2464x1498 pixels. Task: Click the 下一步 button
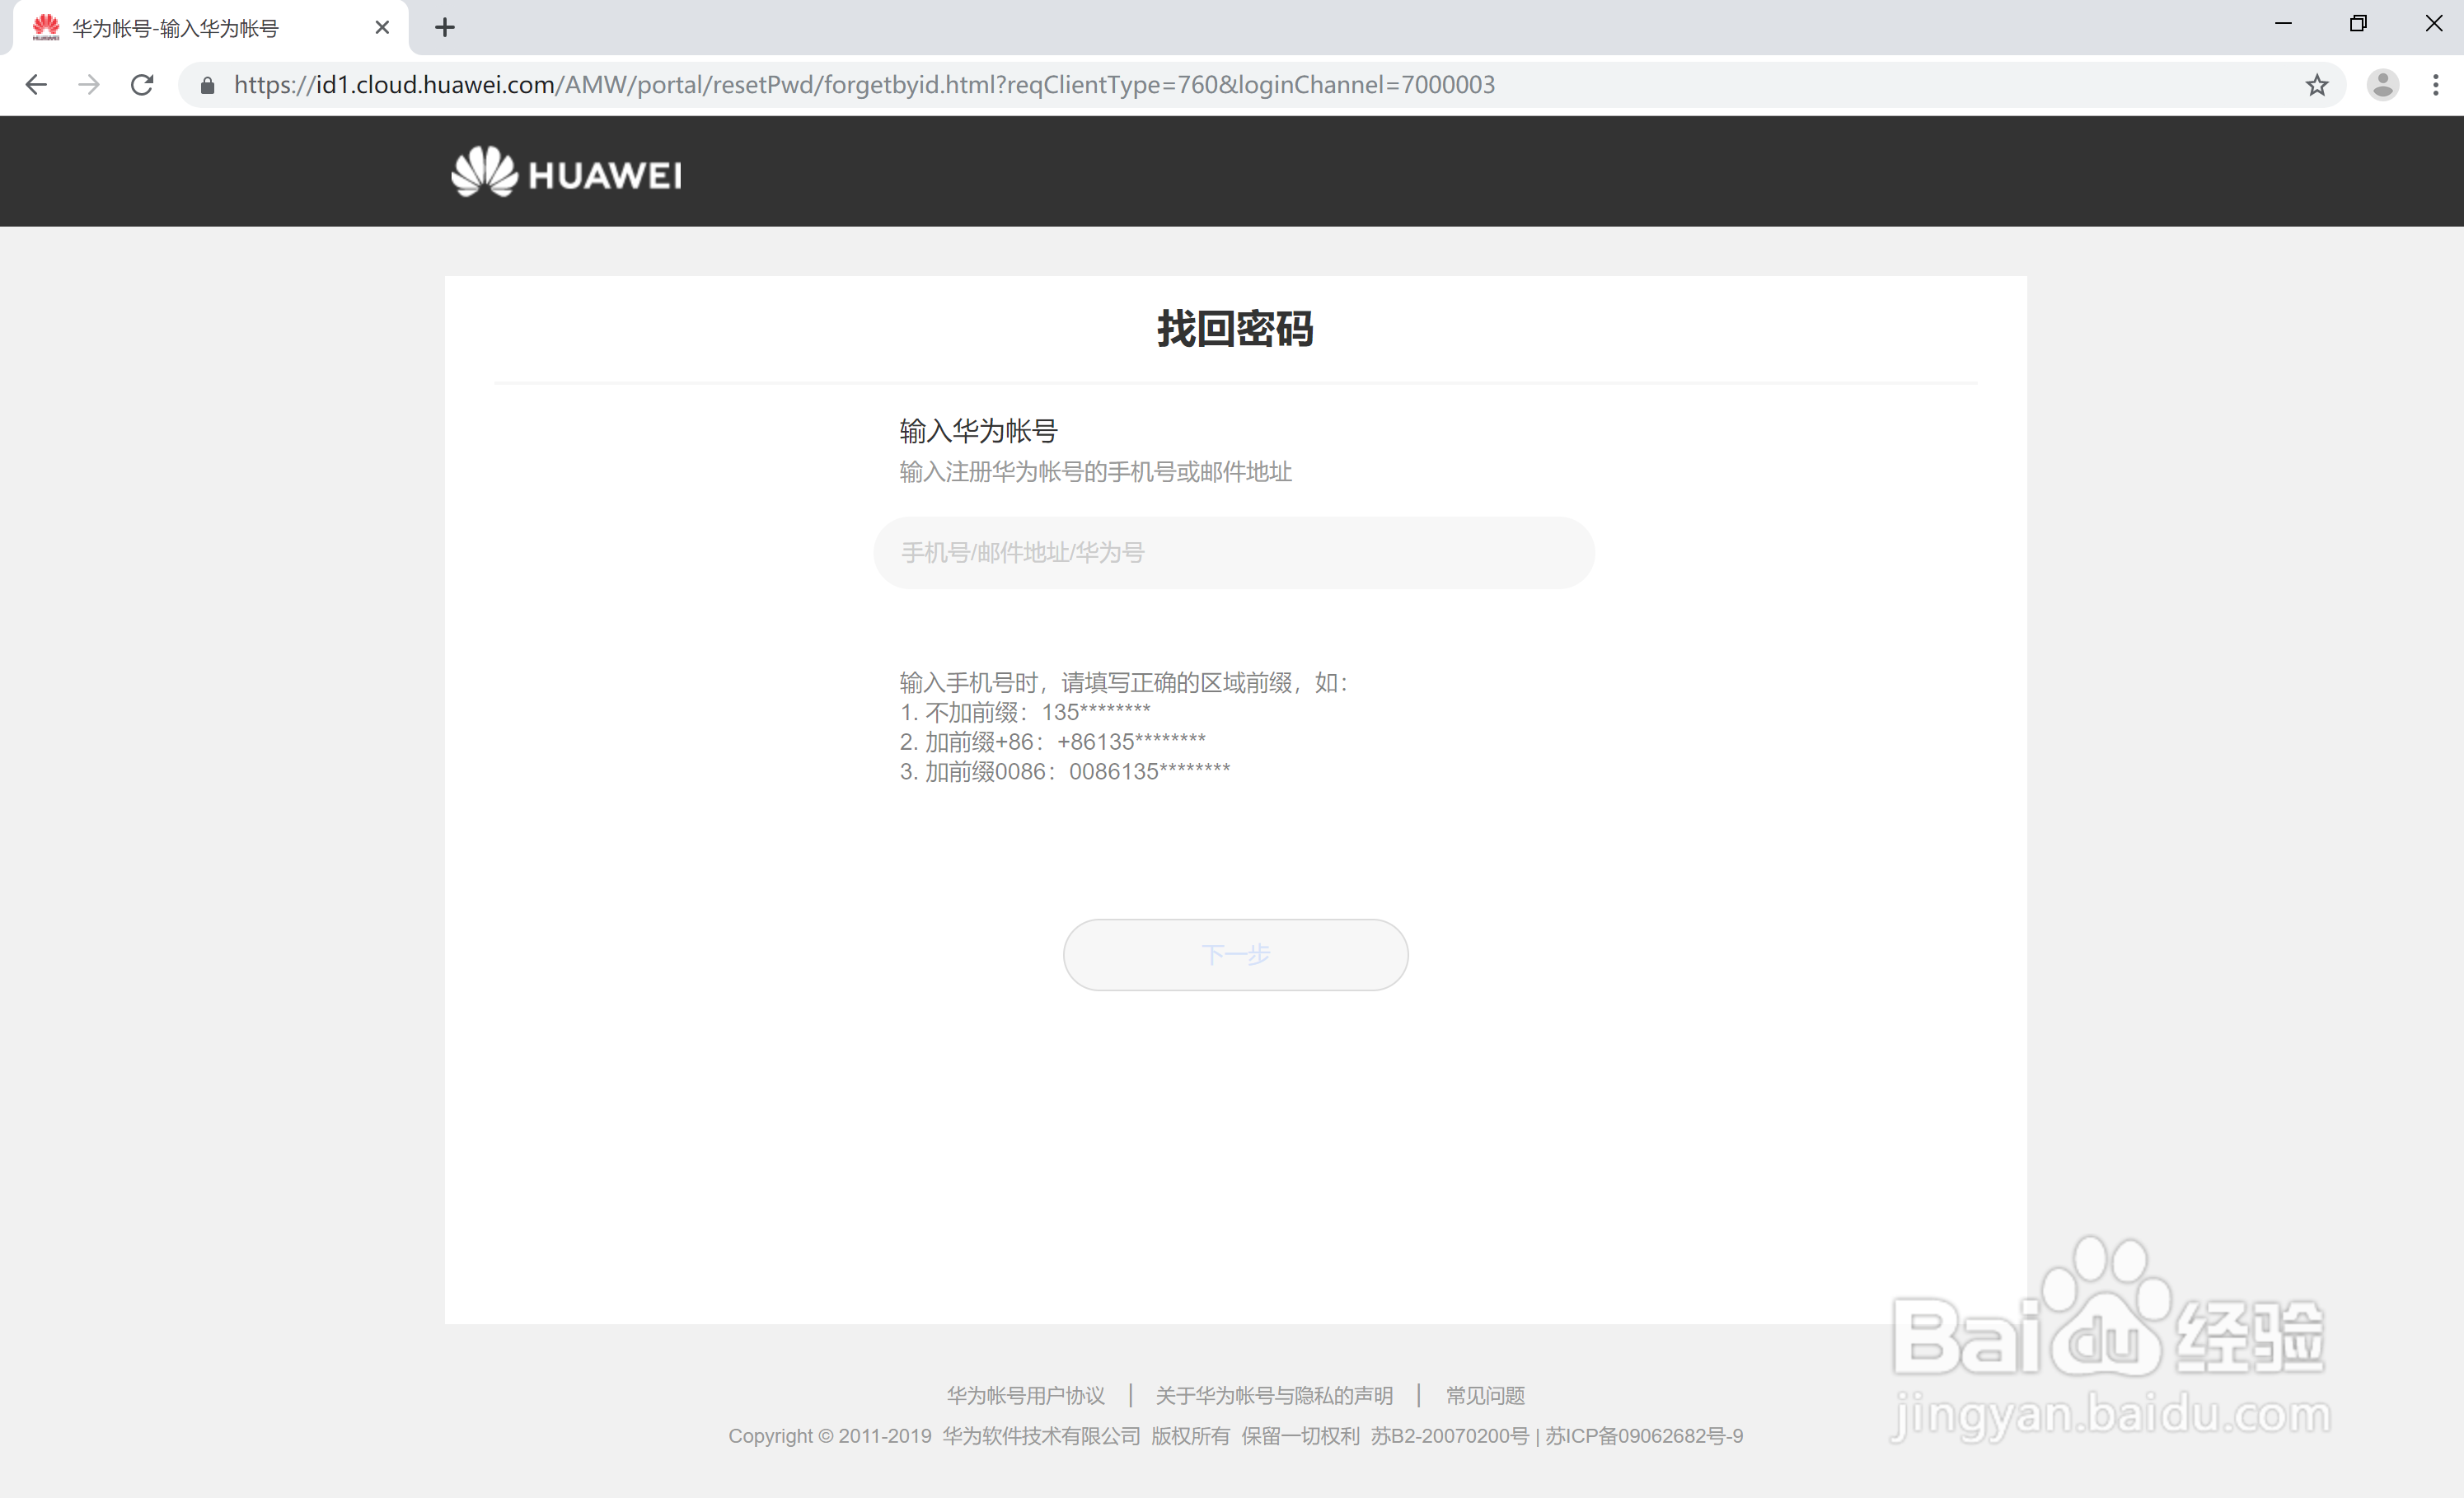[x=1235, y=954]
